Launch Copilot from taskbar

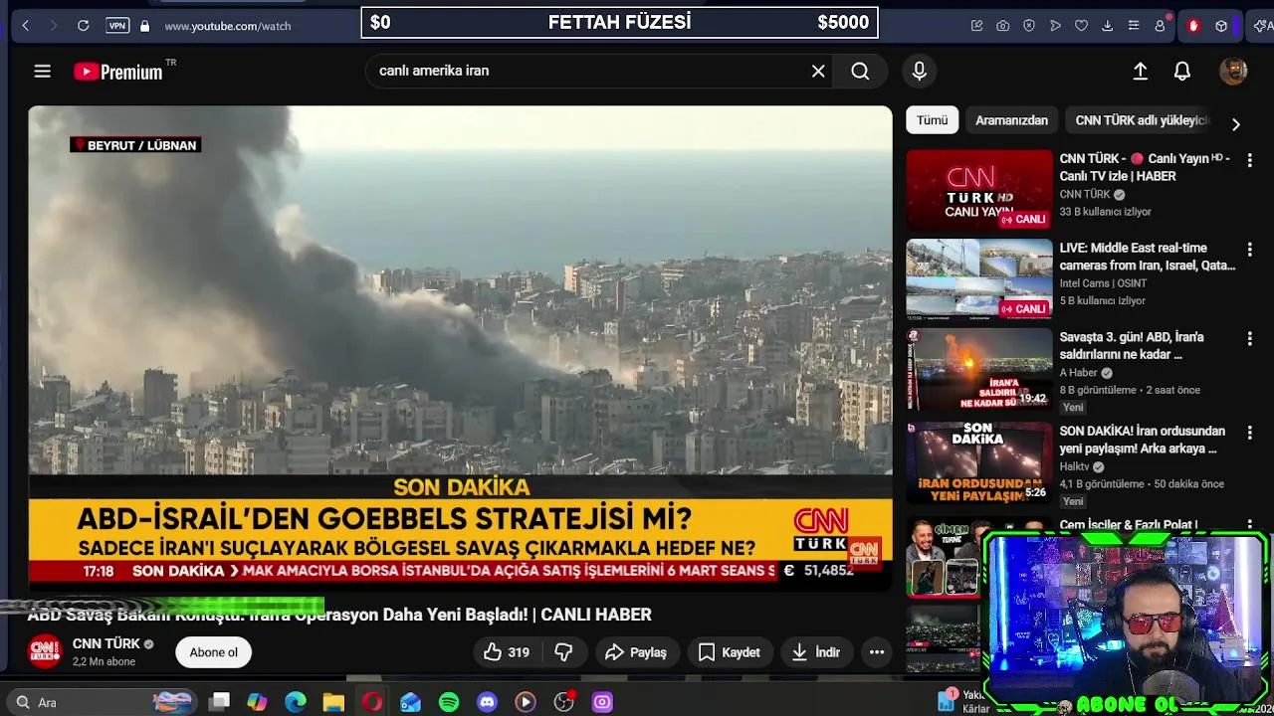tap(258, 702)
